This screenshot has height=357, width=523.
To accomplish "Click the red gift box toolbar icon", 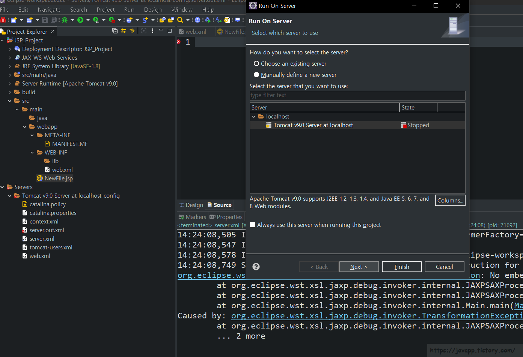I will pyautogui.click(x=3, y=20).
